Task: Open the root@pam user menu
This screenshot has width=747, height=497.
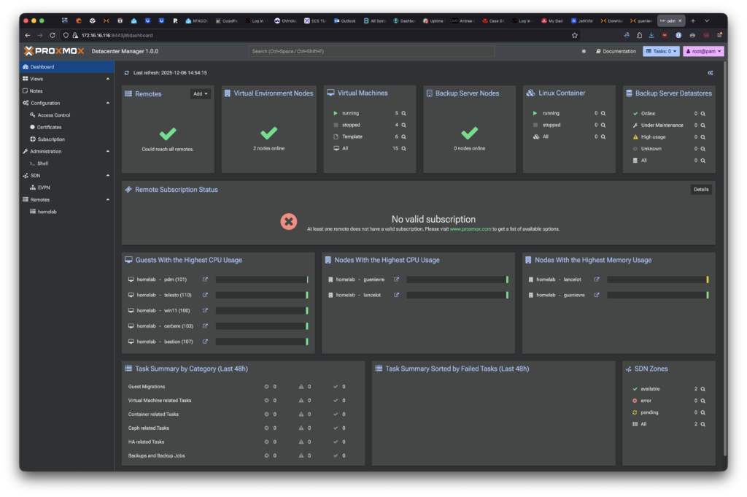Action: coord(703,52)
